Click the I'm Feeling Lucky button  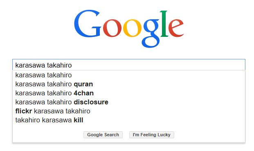(152, 135)
